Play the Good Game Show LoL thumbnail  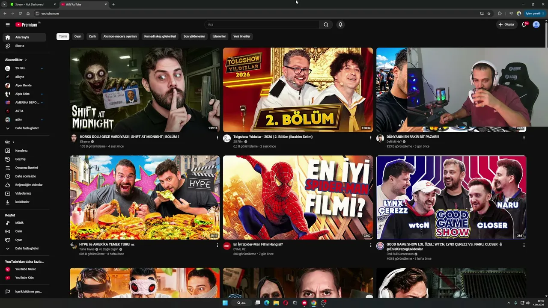pyautogui.click(x=451, y=198)
